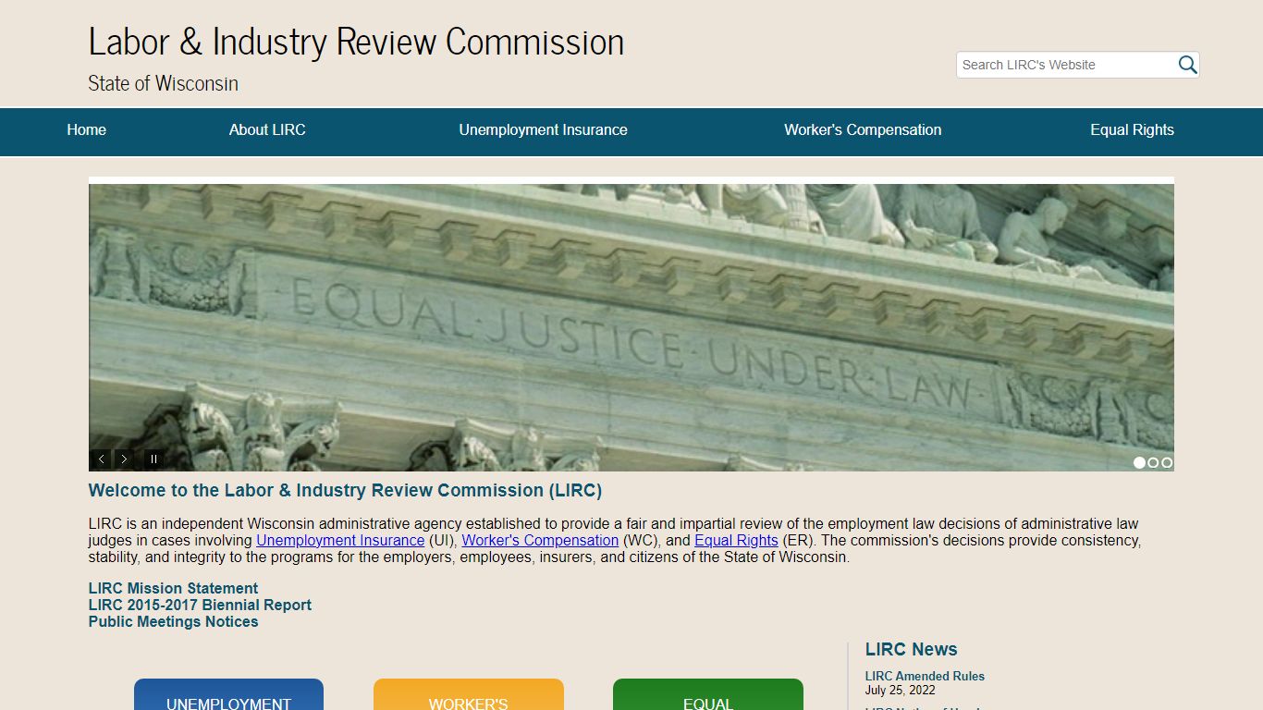This screenshot has height=710, width=1263.
Task: Follow the Worker's Compensation inline link
Action: pyautogui.click(x=540, y=540)
